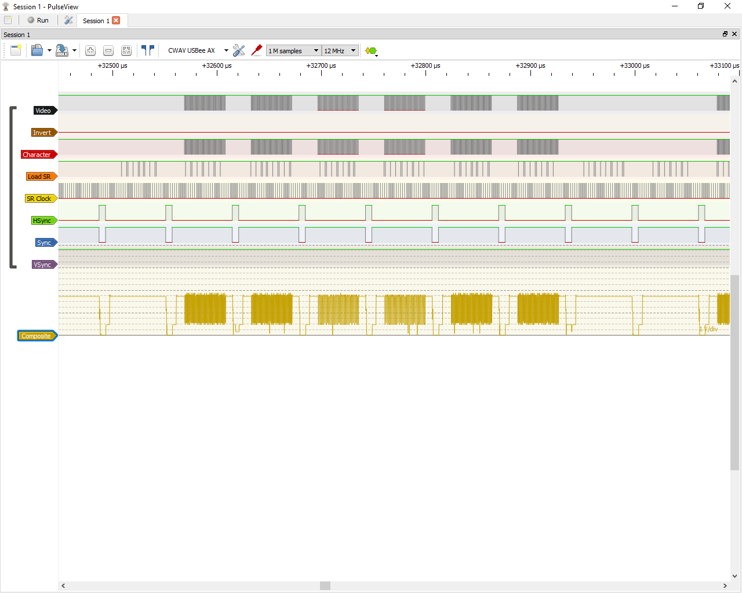This screenshot has width=742, height=593.
Task: Click the Zoom to Fit icon
Action: [x=126, y=50]
